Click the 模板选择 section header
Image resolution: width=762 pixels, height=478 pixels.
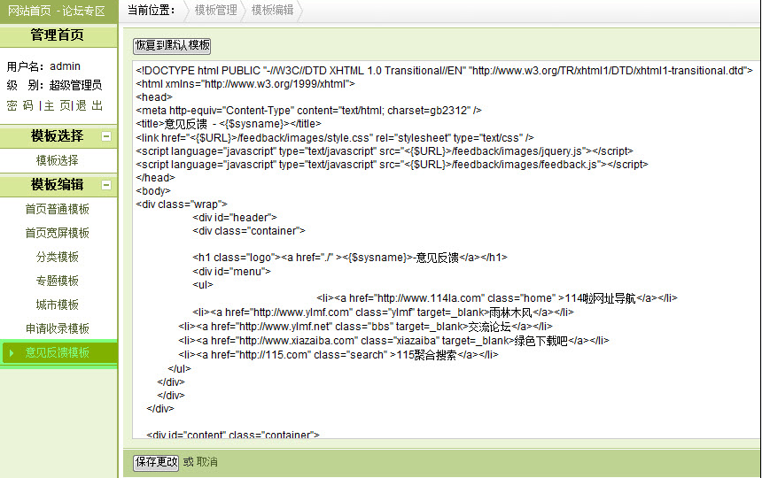point(58,136)
